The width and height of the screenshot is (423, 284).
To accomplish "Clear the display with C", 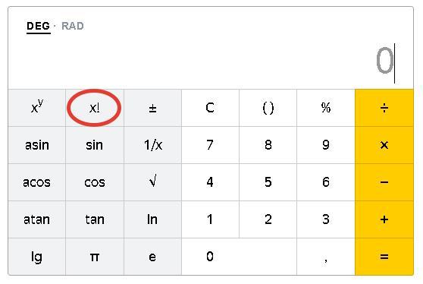I will pos(210,108).
